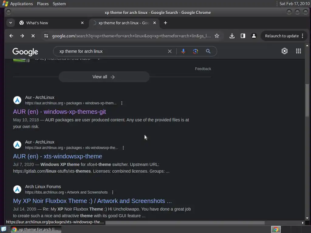Click the scroll down arrow
311x233 pixels.
click(307, 218)
